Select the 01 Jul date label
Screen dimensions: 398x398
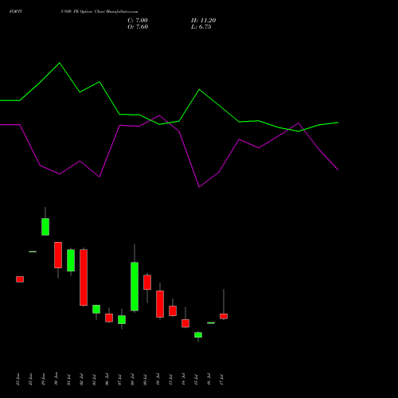(x=68, y=380)
